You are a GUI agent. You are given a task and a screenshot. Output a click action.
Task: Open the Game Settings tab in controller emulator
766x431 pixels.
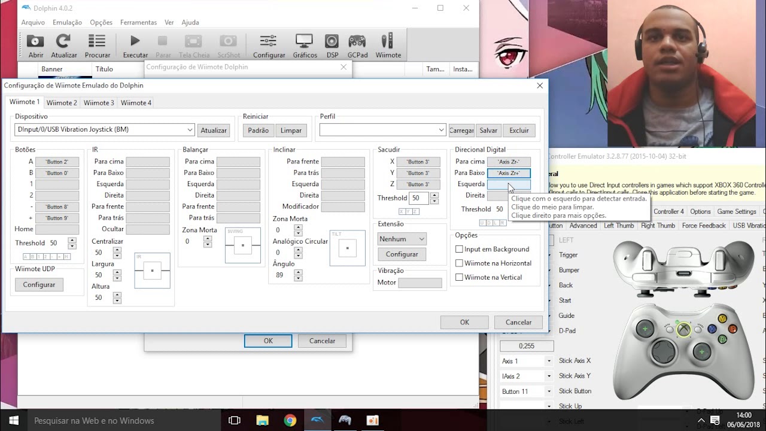pyautogui.click(x=737, y=211)
